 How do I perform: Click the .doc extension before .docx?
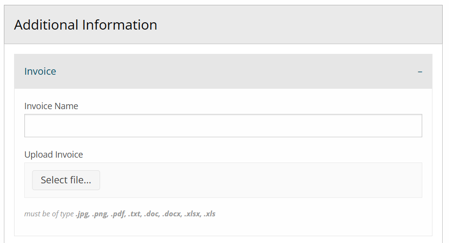(152, 214)
